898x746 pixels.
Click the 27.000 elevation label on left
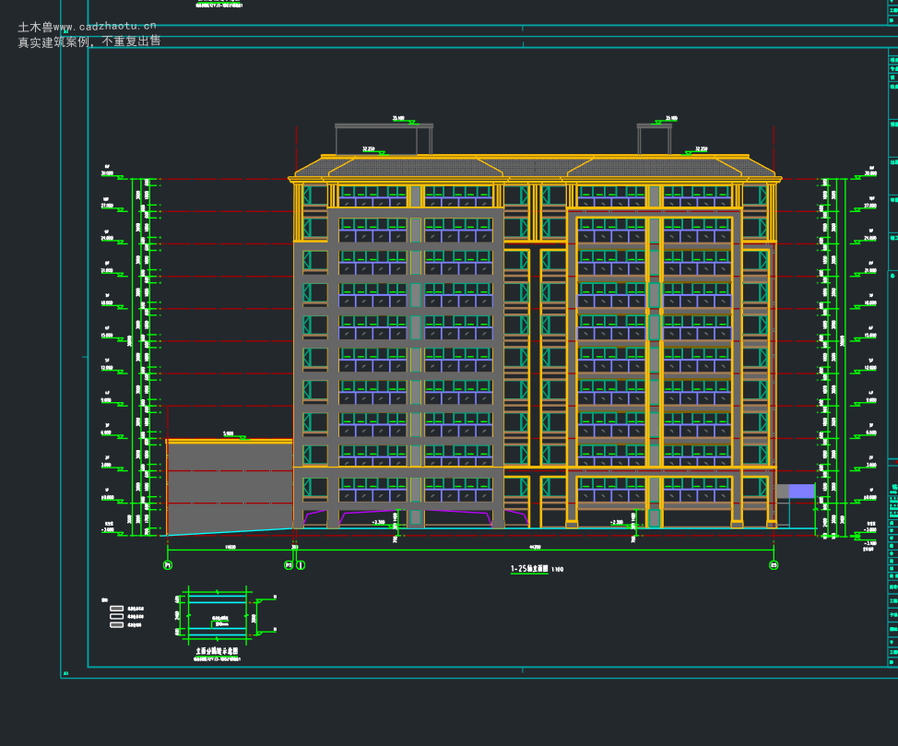coord(107,206)
